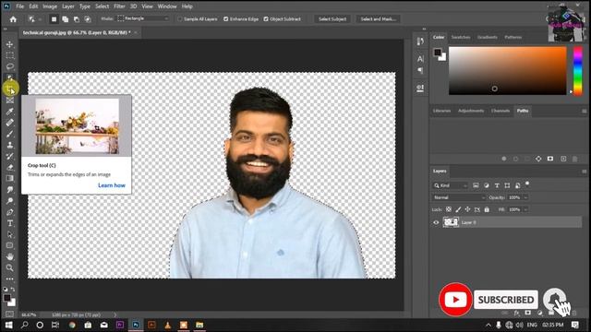
Task: Select the Pen tool
Action: coord(10,212)
